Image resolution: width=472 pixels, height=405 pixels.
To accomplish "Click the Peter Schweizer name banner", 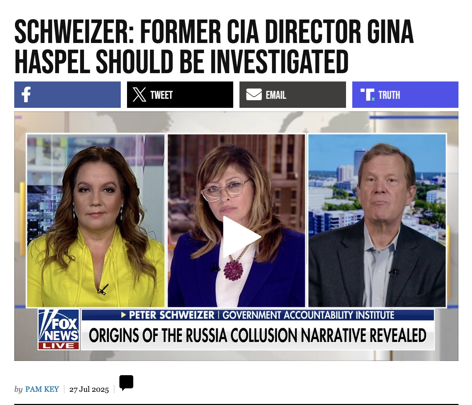I will (x=258, y=315).
